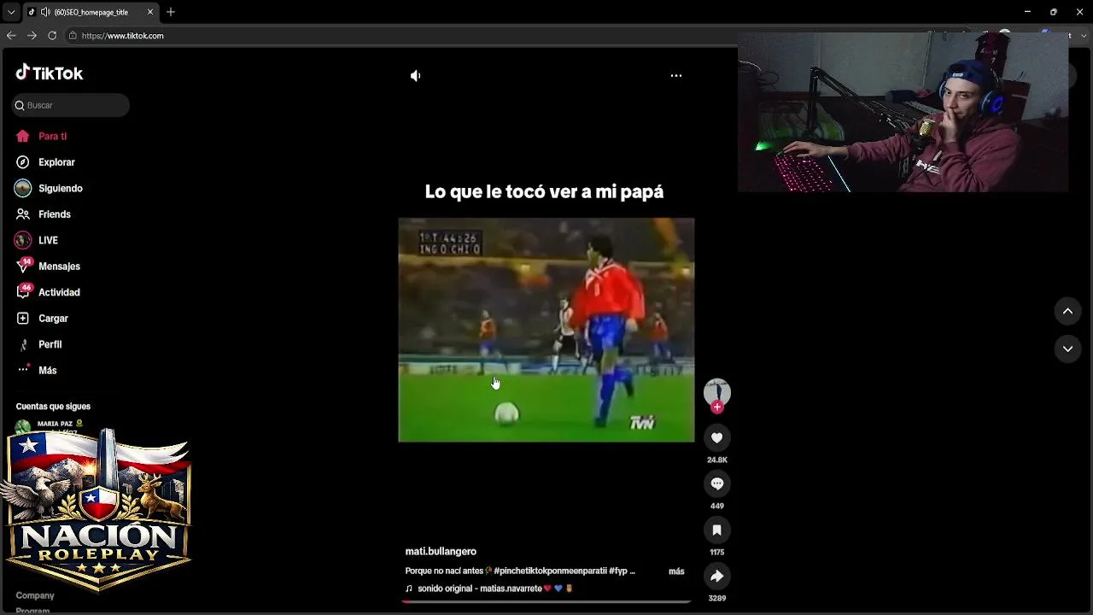This screenshot has width=1093, height=615.
Task: Open the Friends page
Action: click(54, 214)
